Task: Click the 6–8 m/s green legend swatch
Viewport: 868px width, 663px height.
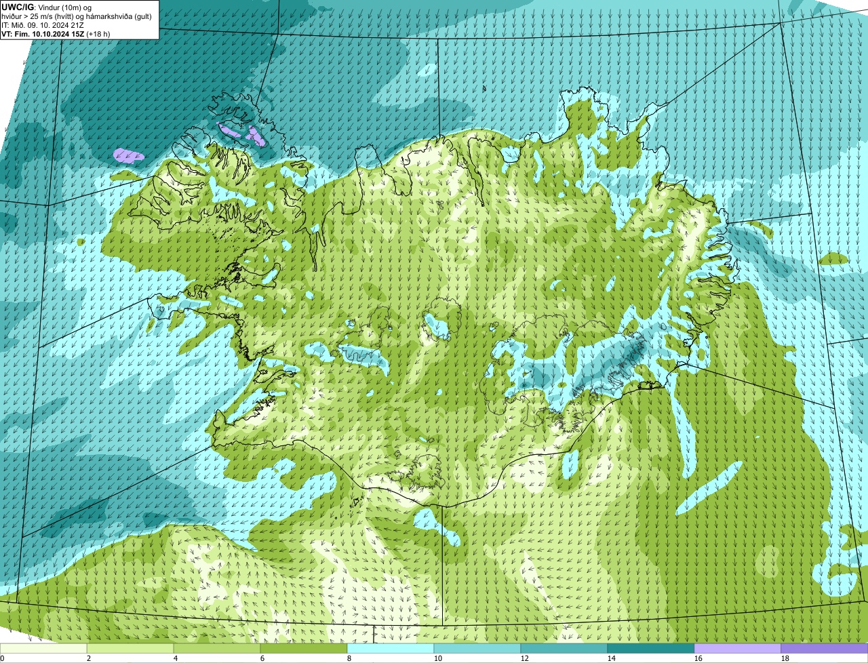Action: (x=304, y=649)
